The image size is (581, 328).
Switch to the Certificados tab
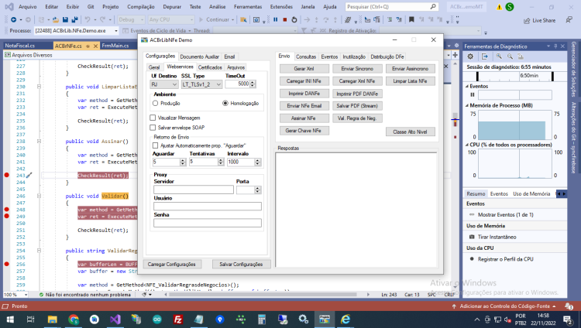tap(210, 67)
